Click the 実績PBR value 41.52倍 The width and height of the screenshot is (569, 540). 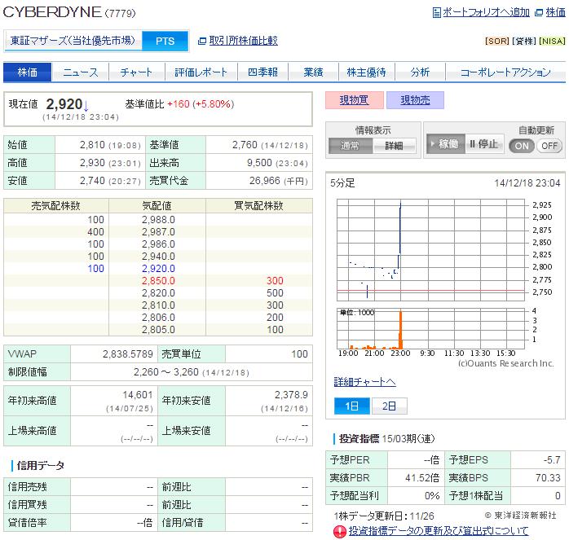pos(422,478)
